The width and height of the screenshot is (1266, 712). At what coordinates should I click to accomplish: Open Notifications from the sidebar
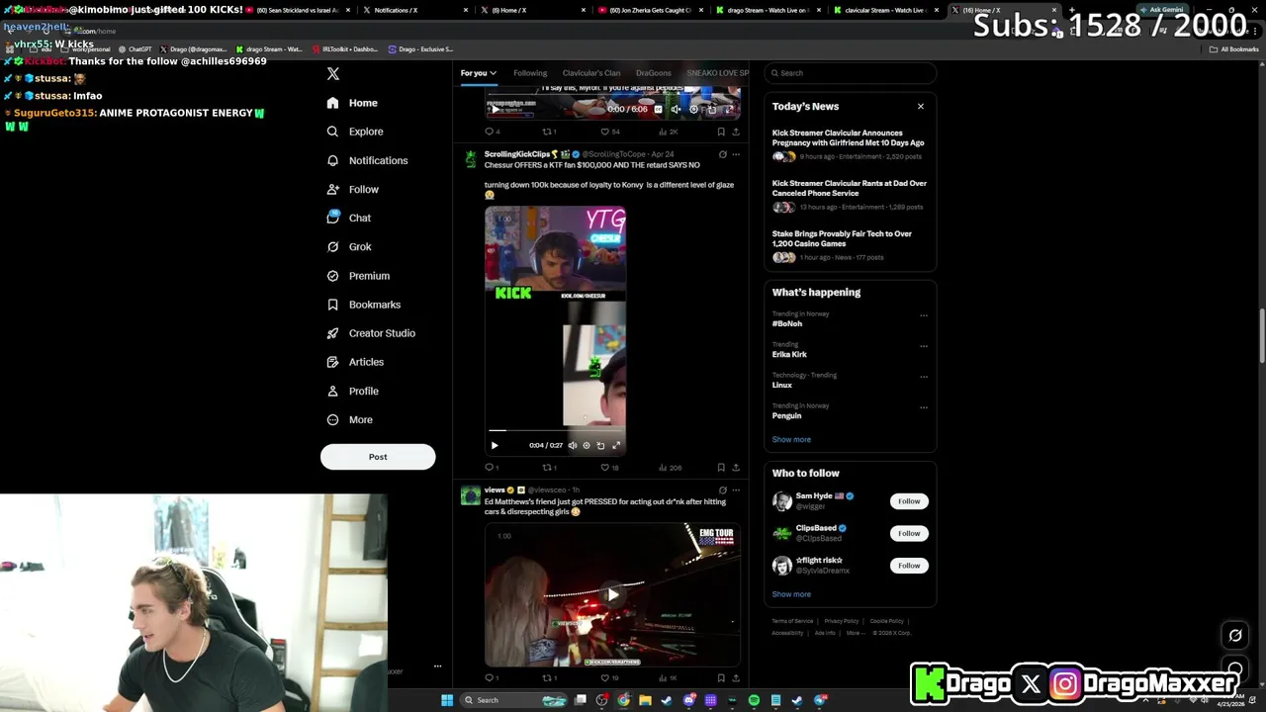pos(367,160)
